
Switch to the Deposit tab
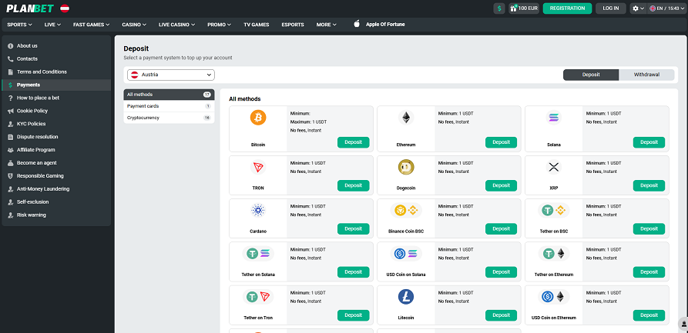point(591,75)
